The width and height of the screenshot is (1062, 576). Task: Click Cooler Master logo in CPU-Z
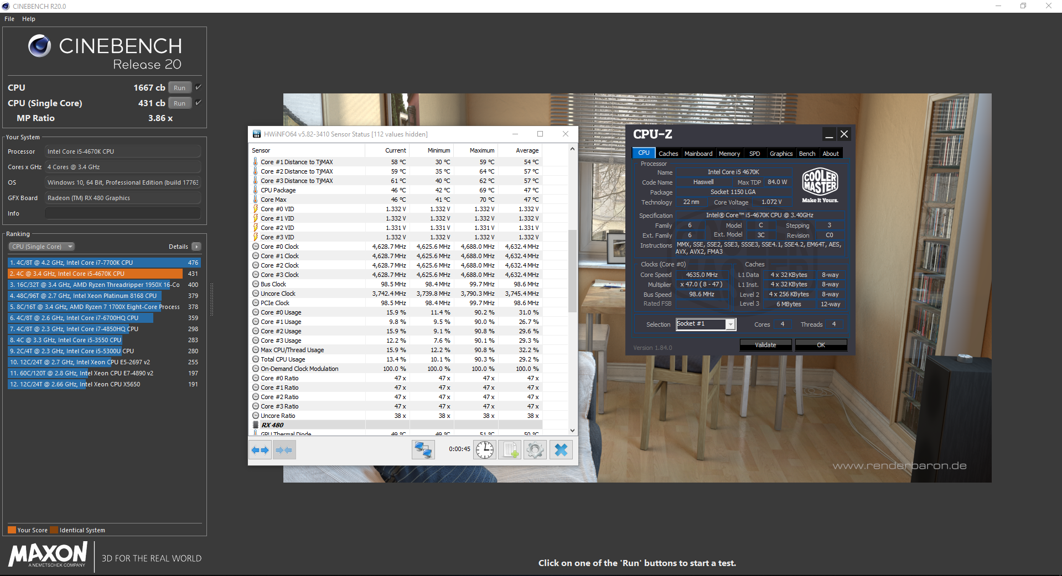click(820, 185)
